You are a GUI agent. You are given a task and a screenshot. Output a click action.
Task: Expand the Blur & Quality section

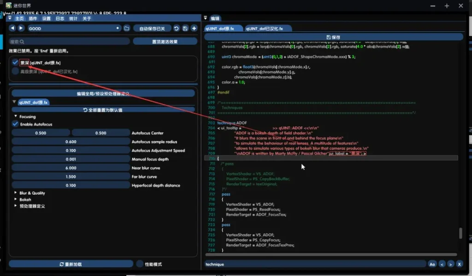tap(14, 193)
